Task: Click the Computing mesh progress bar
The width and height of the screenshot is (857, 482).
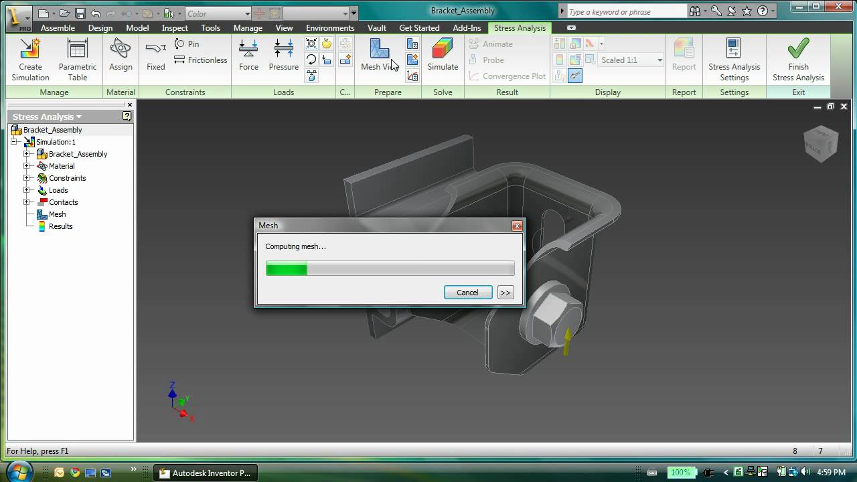Action: click(390, 269)
